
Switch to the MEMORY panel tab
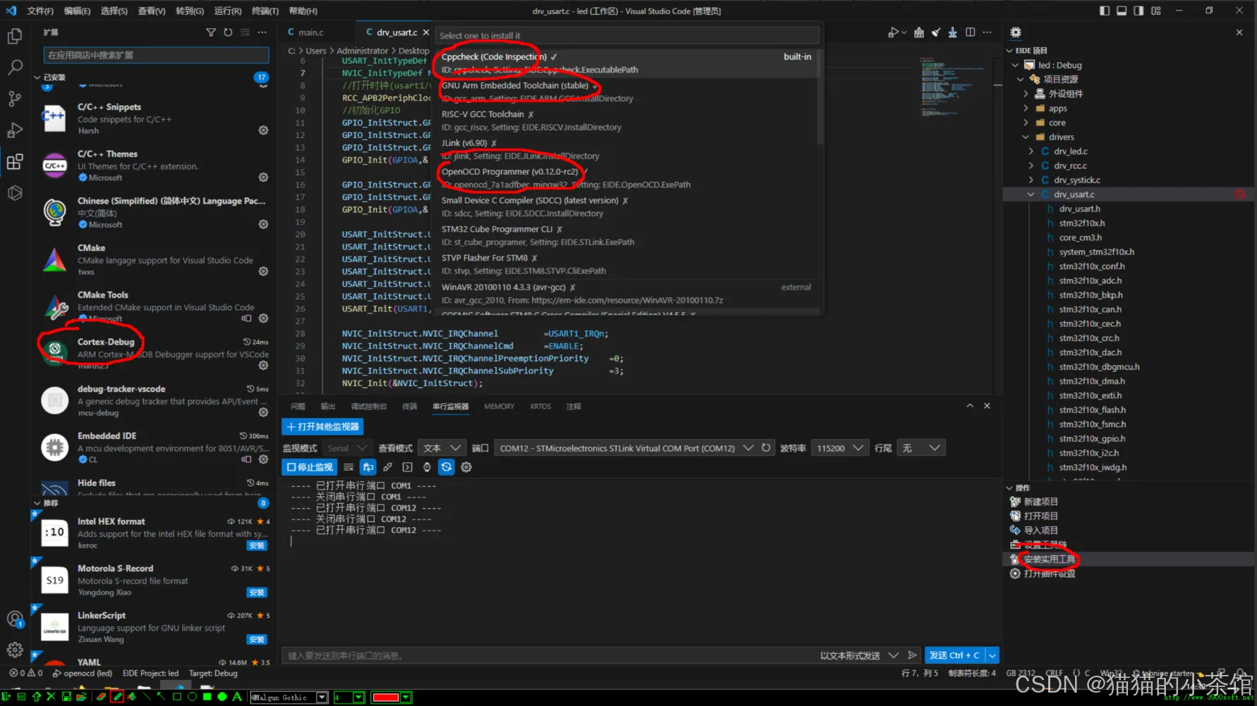(499, 407)
